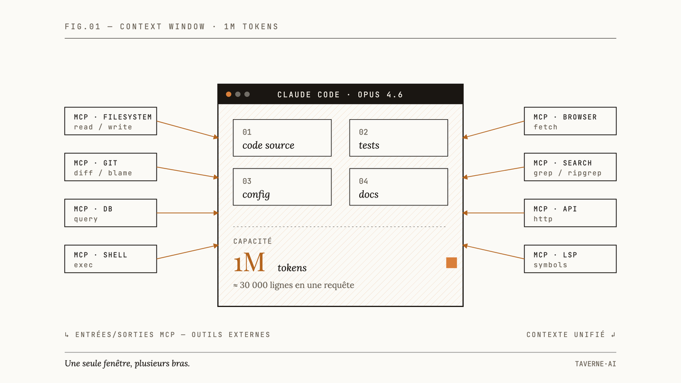
Task: Click the word tokens next to 1M
Action: 292,268
